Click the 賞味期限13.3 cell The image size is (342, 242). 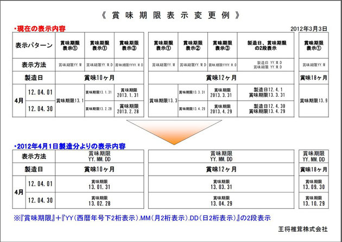163,101
